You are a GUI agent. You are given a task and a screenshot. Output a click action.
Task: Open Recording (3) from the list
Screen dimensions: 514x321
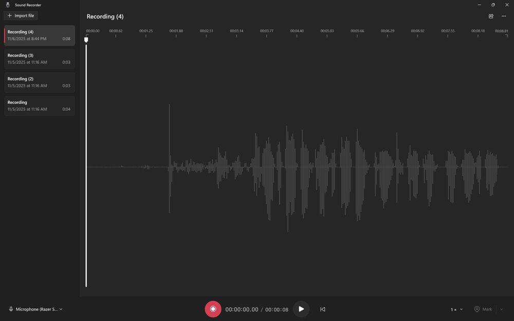click(40, 59)
